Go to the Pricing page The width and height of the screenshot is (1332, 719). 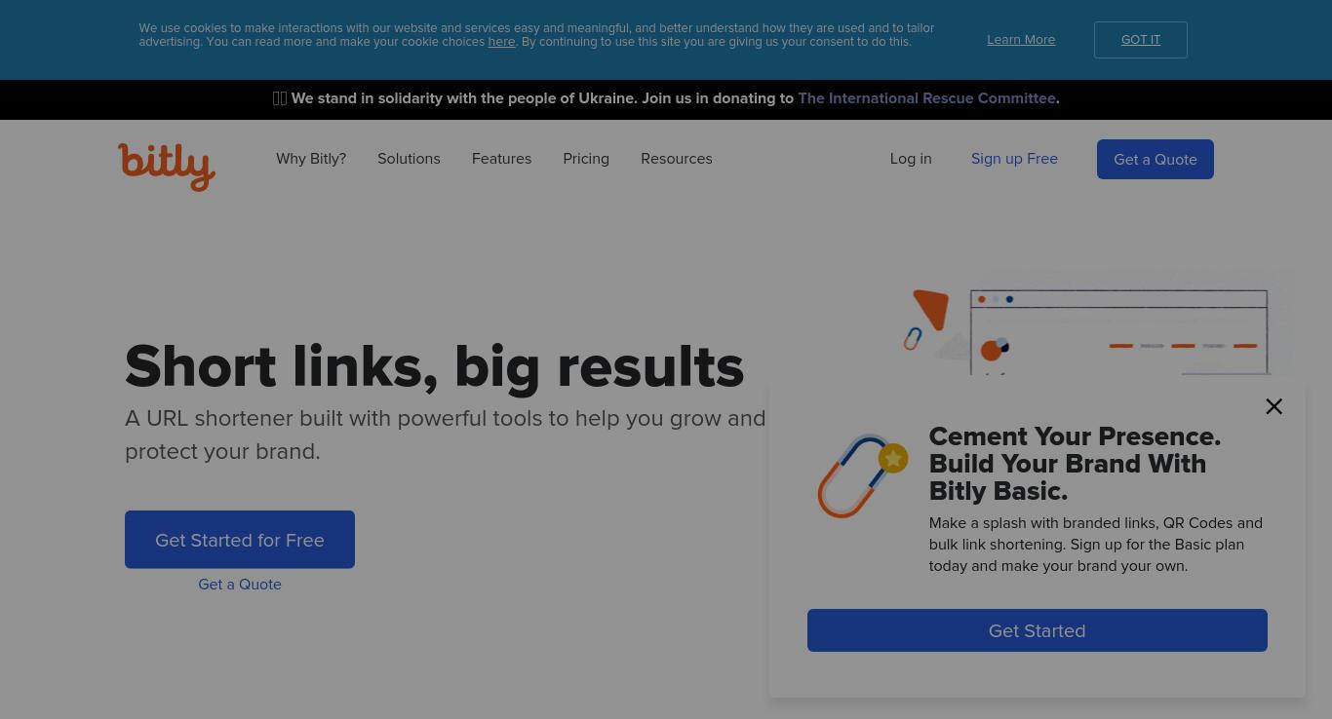(x=586, y=159)
